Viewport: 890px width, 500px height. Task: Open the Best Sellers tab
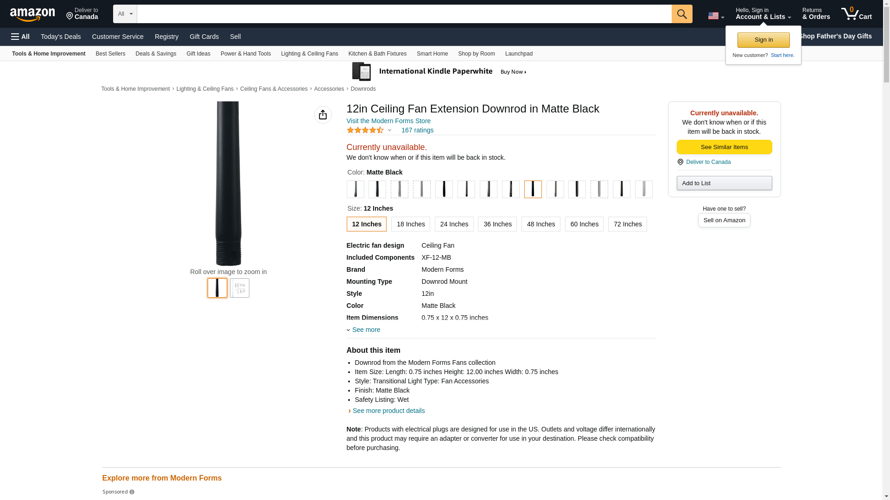click(x=110, y=54)
